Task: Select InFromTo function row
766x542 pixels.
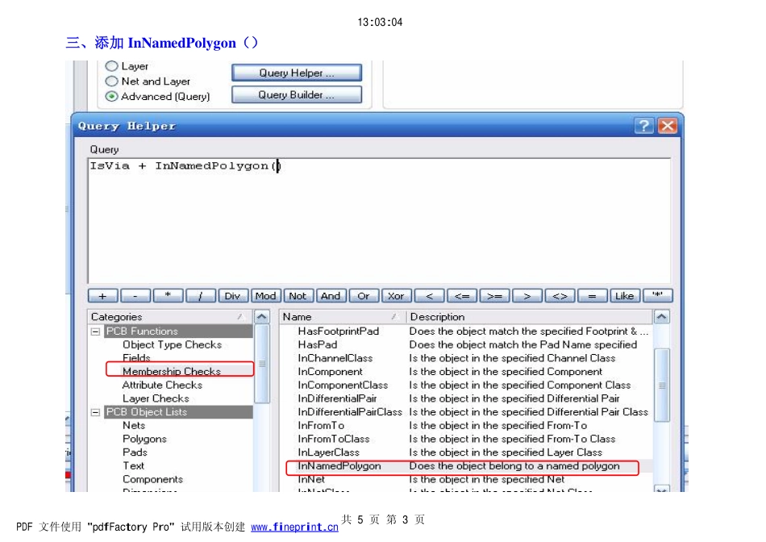Action: [467, 425]
